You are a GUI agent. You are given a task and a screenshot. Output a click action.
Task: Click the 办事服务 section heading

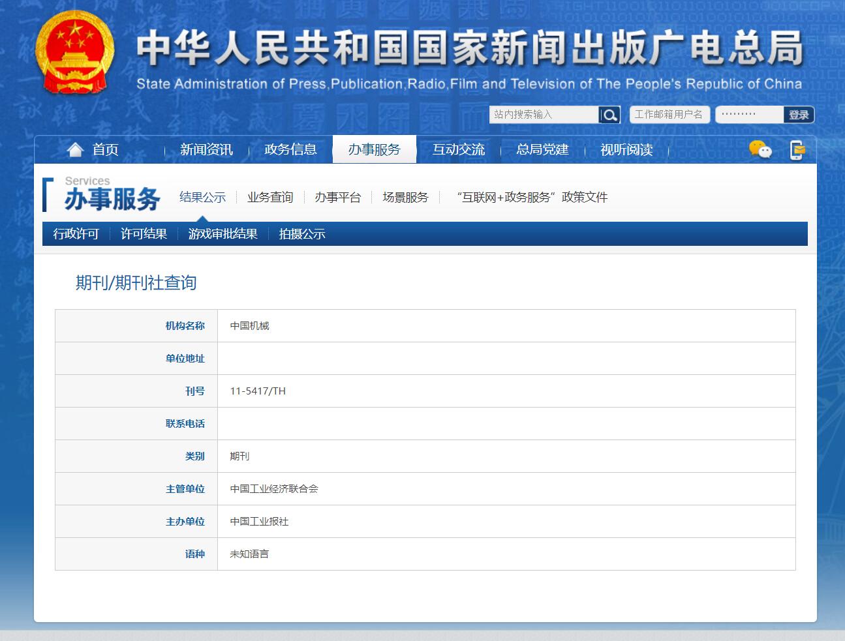point(112,200)
